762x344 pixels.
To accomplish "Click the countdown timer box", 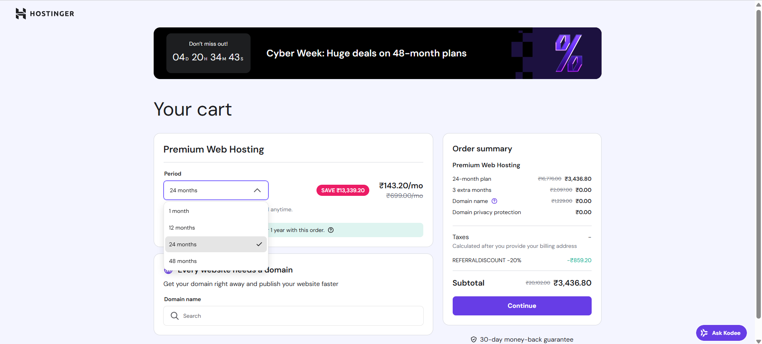I will [x=208, y=53].
